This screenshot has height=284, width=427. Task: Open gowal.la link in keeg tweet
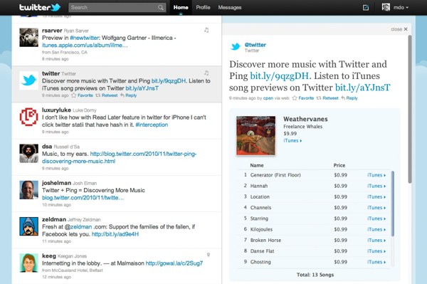pyautogui.click(x=174, y=263)
